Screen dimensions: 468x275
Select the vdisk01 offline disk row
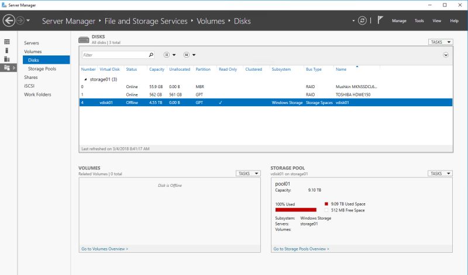coord(266,103)
